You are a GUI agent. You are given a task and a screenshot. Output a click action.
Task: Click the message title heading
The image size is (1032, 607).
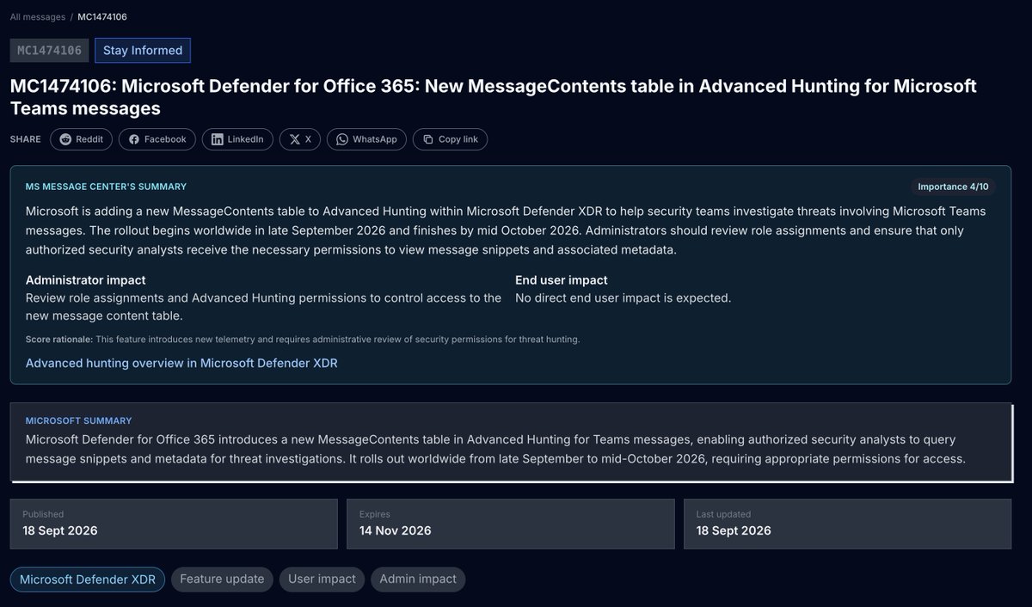(494, 97)
